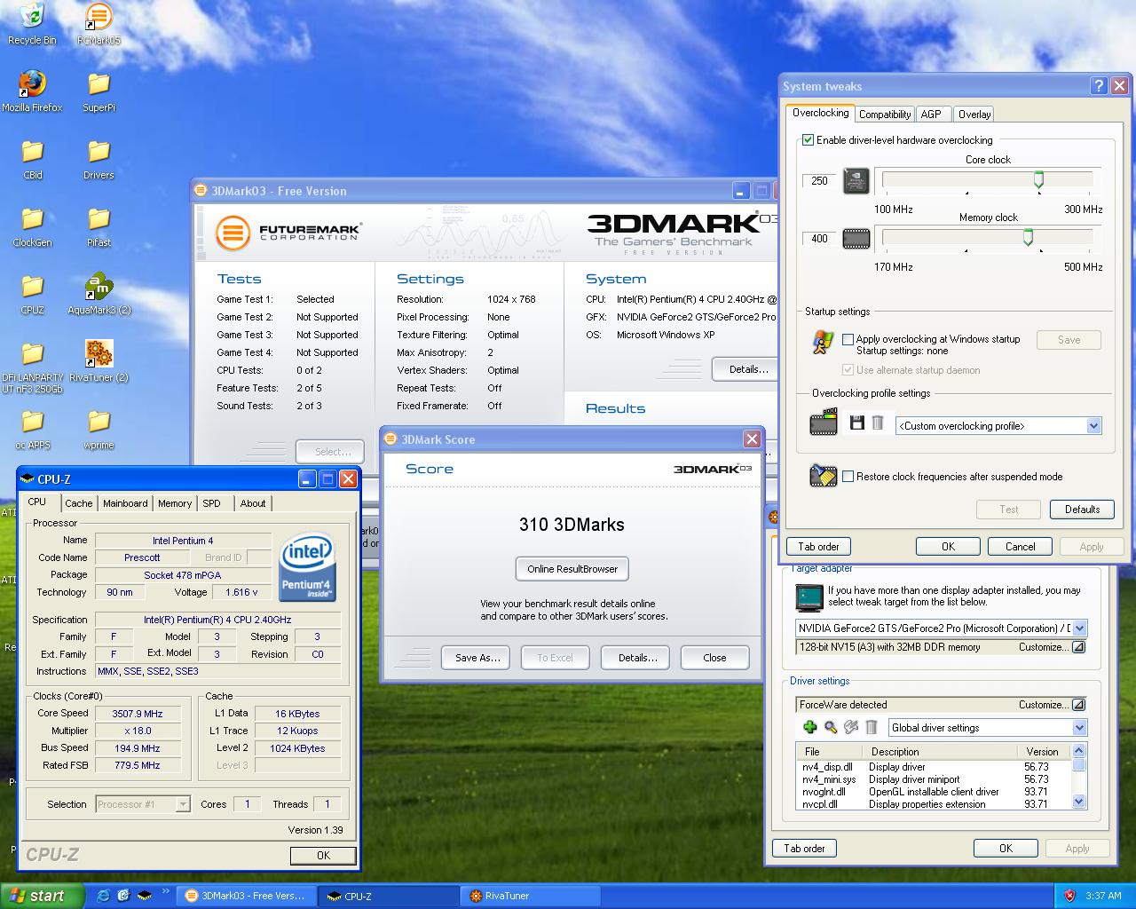Image resolution: width=1136 pixels, height=909 pixels.
Task: Toggle Use alternate startup daemon checkbox
Action: 848,370
